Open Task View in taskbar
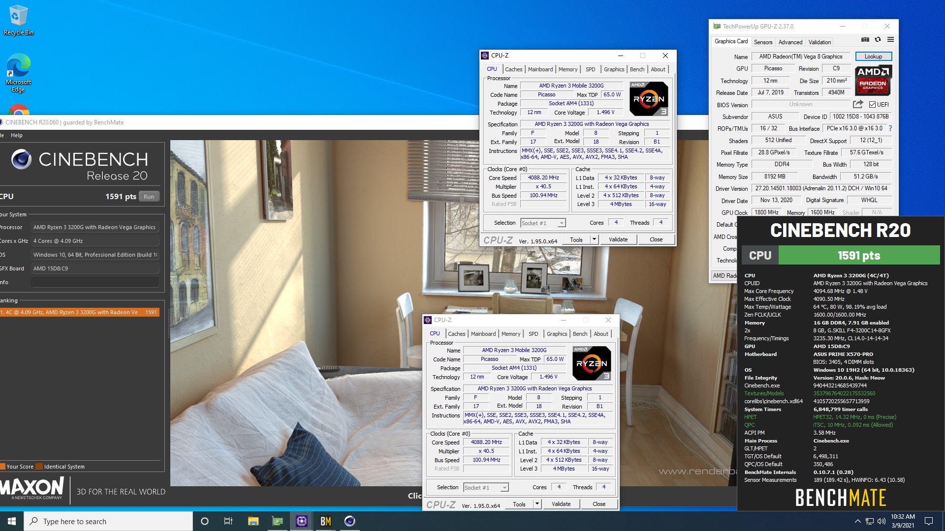This screenshot has width=945, height=531. [228, 521]
